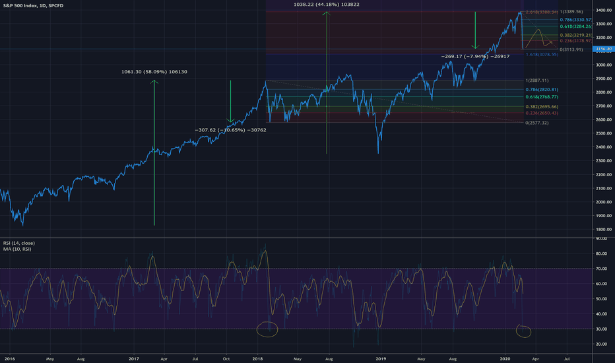Click 40.00 on the RSI scale
The width and height of the screenshot is (615, 363).
(601, 314)
